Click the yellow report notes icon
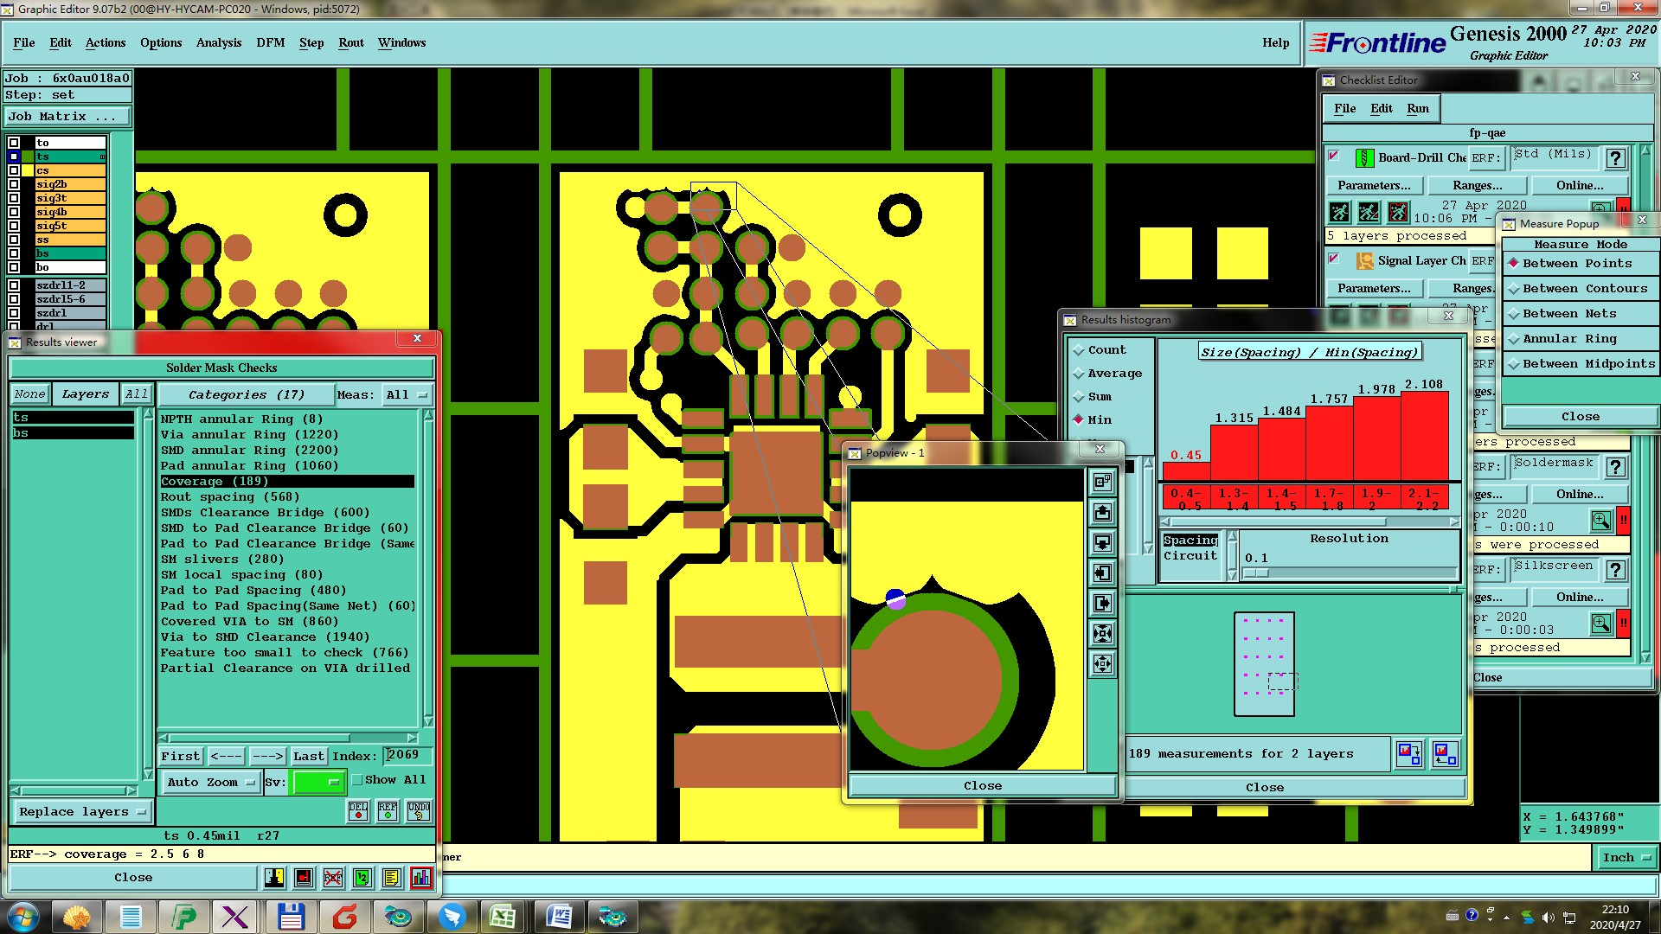This screenshot has width=1661, height=934. click(x=391, y=878)
